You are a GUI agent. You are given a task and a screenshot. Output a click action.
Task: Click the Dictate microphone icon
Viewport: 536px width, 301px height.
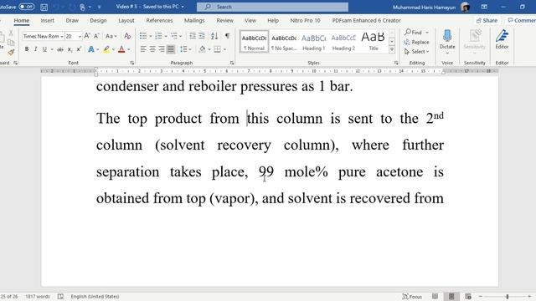pos(447,35)
